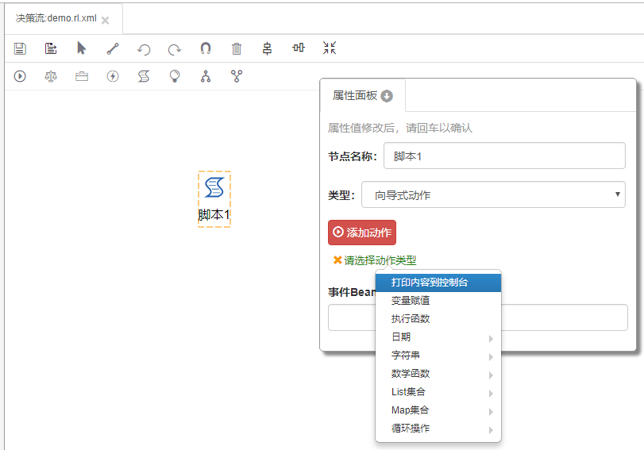Expand the Map集合 submenu
The height and width of the screenshot is (450, 644).
coord(438,410)
